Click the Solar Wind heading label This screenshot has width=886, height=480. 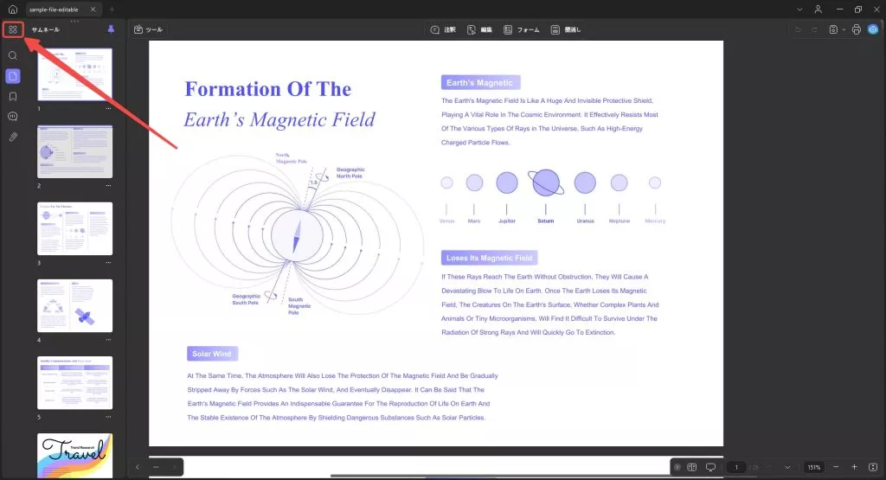tap(212, 354)
